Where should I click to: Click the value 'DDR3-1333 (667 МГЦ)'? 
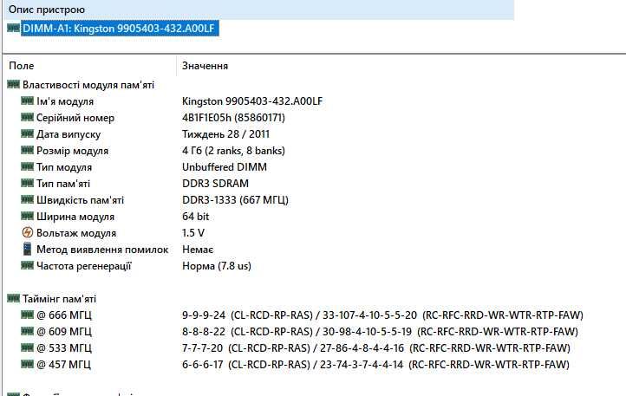(x=235, y=200)
